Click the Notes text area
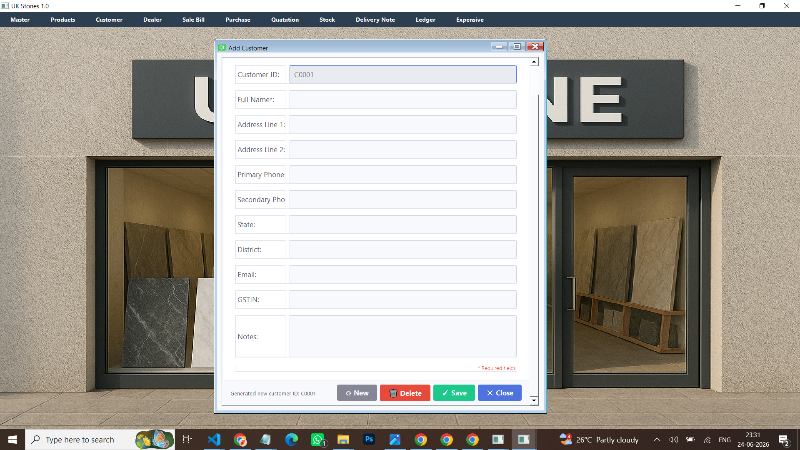800x450 pixels. [x=403, y=336]
